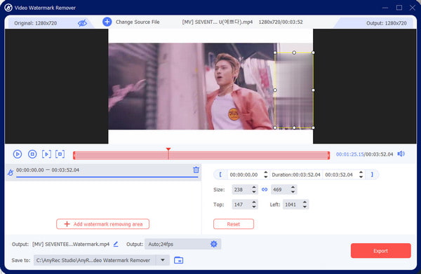
Task: Click the blue plus Change Source File icon
Action: click(107, 22)
